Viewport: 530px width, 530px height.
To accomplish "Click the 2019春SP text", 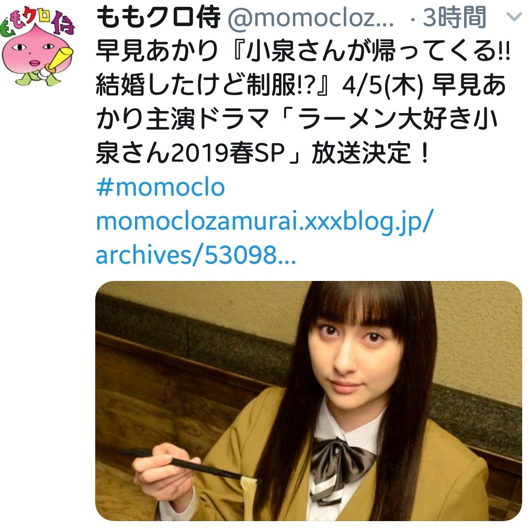I will pos(229,153).
